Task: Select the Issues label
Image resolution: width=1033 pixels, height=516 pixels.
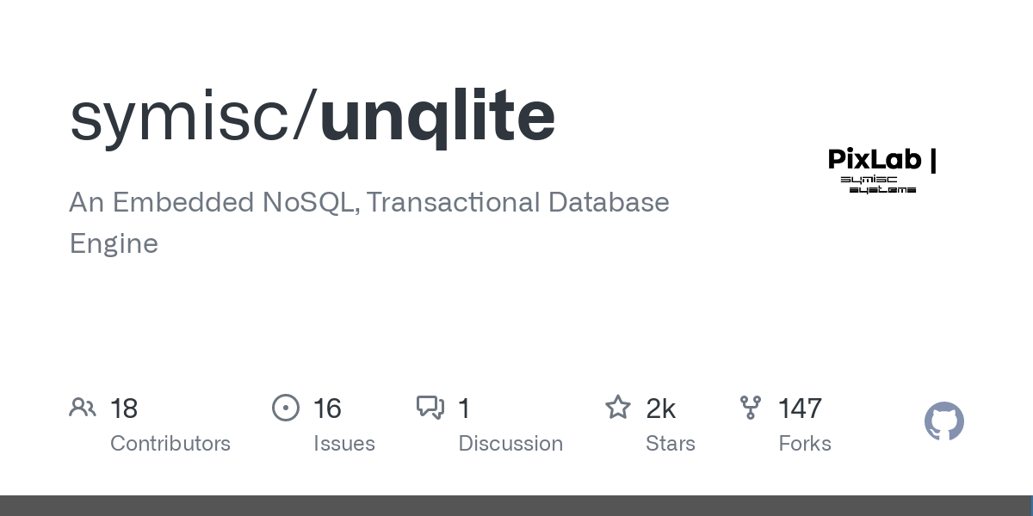Action: tap(344, 444)
